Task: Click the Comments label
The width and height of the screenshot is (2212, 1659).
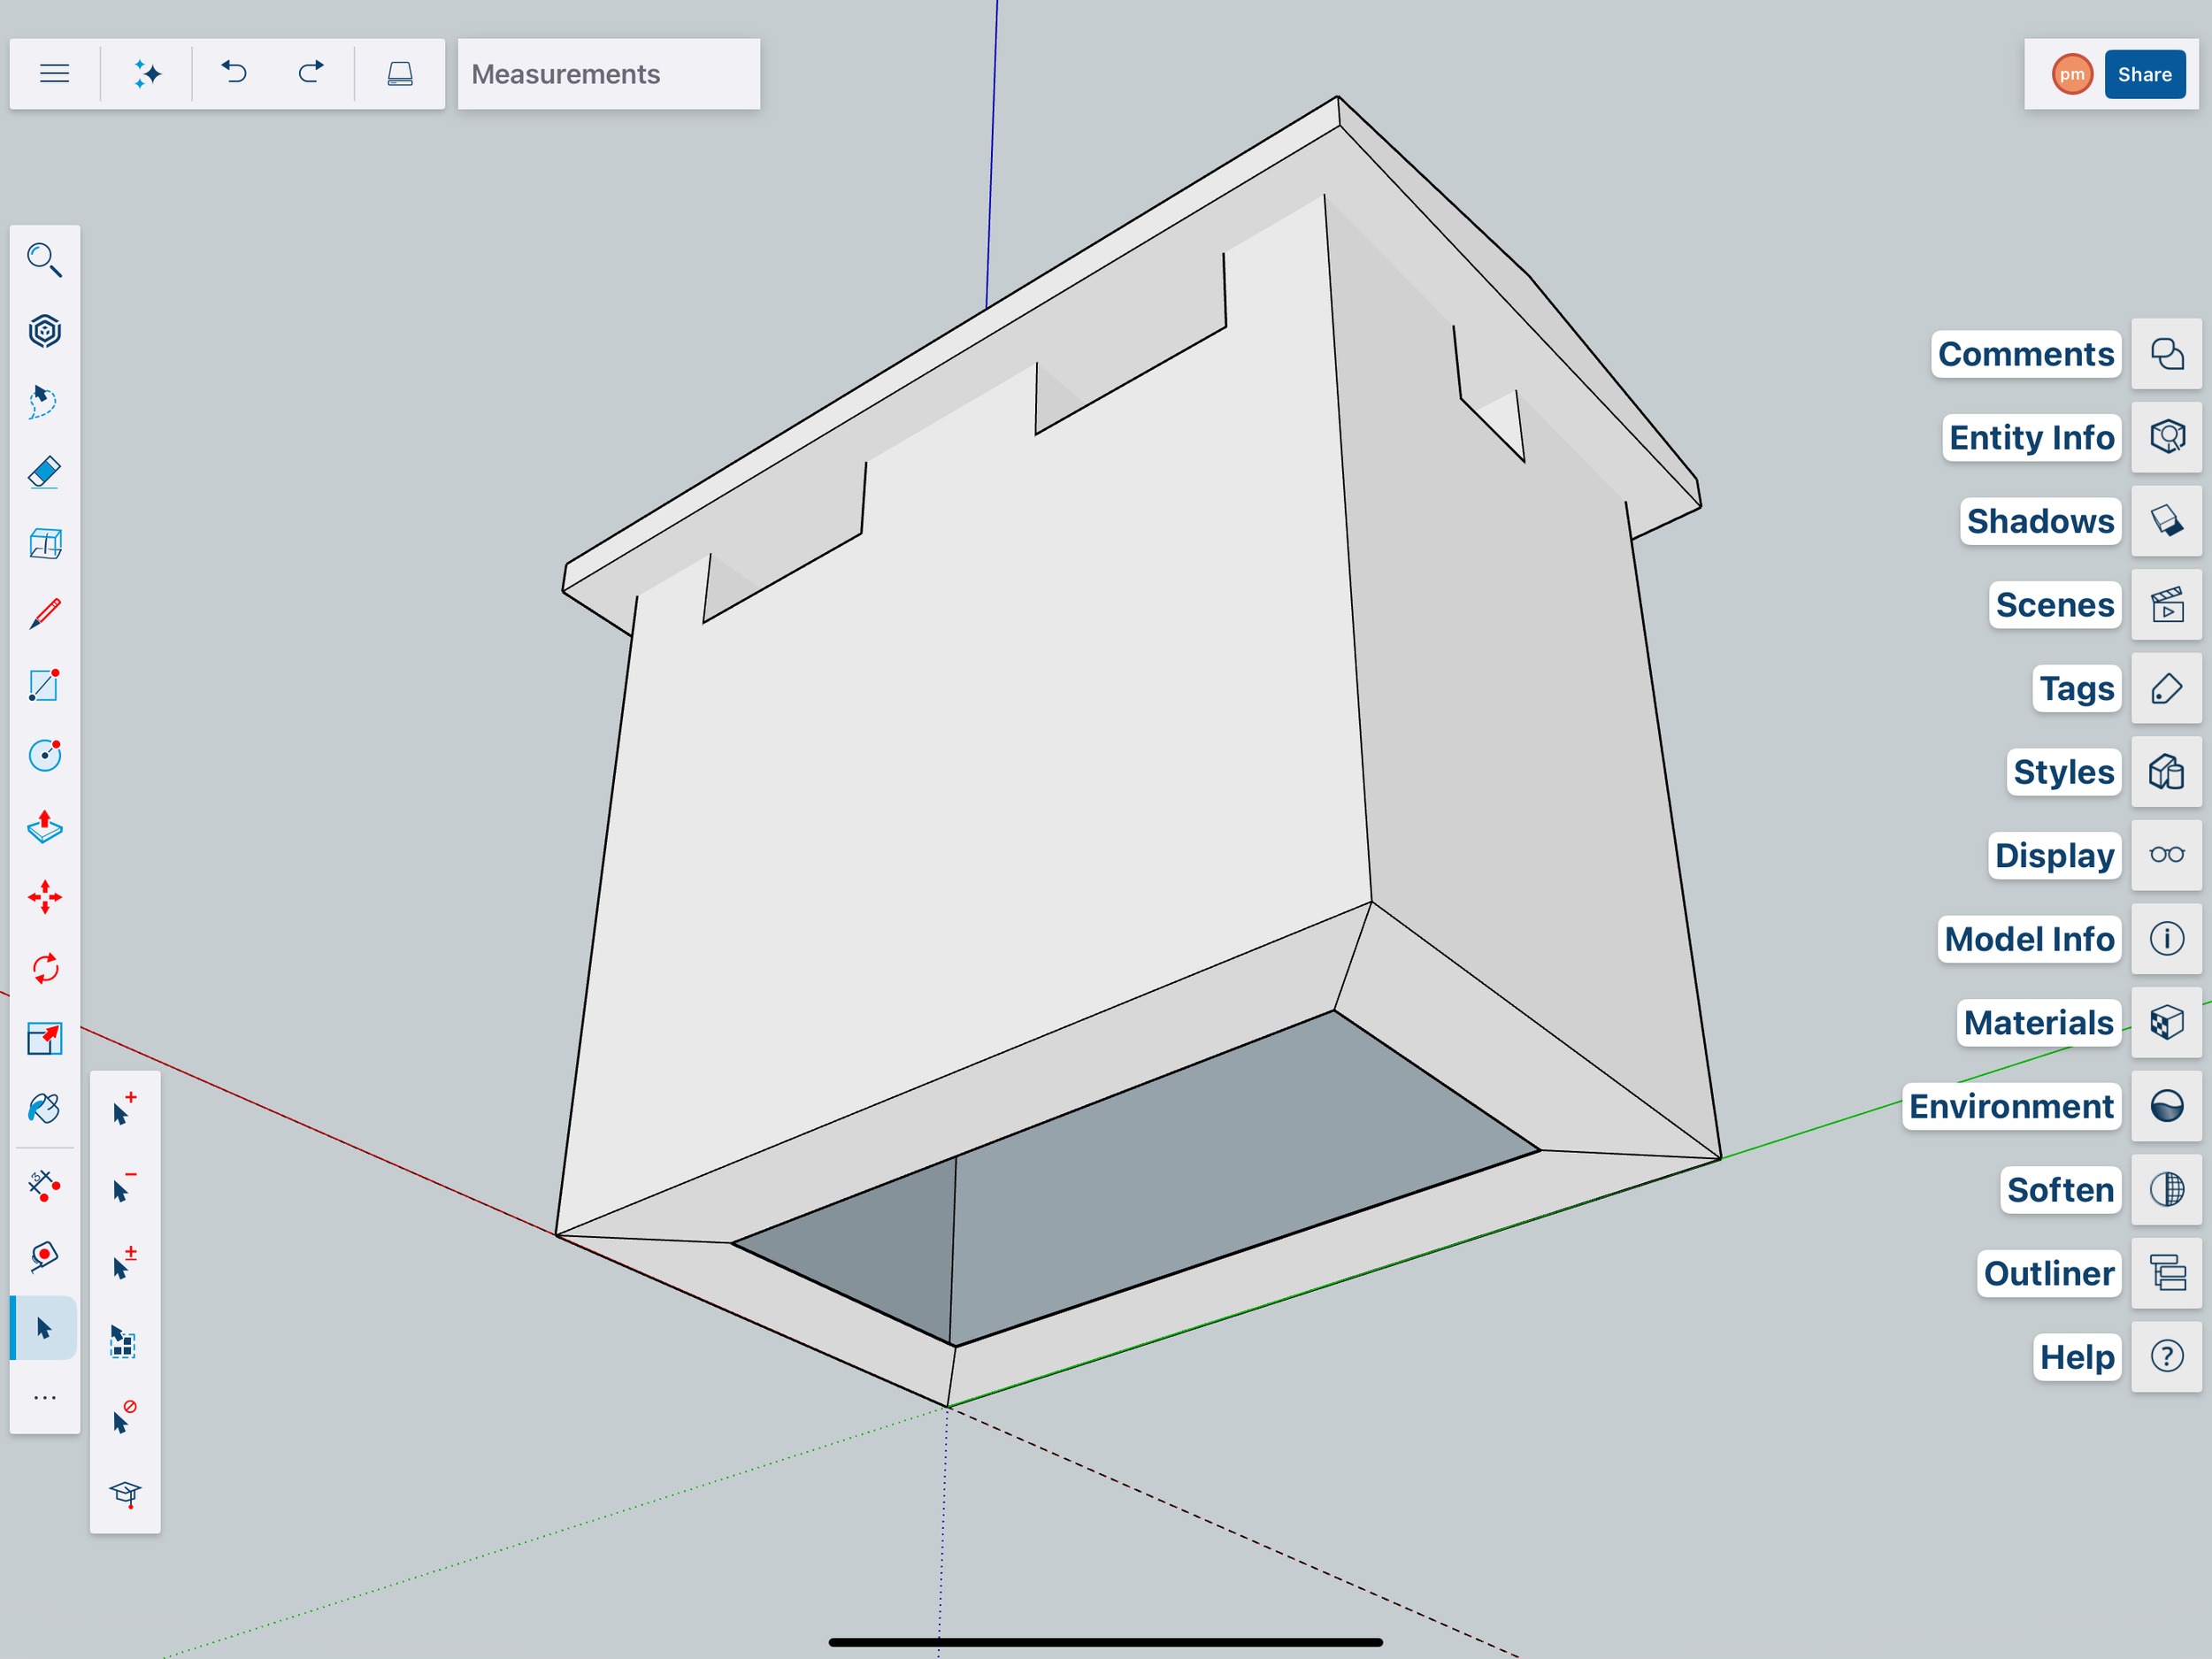Action: point(2026,354)
